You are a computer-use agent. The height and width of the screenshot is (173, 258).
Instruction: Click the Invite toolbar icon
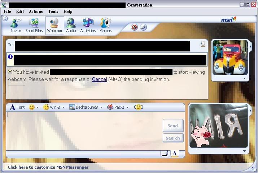coord(16,26)
